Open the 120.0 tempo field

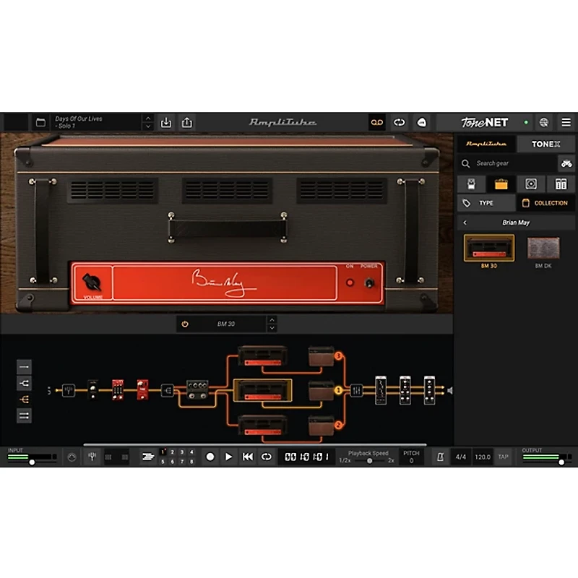483,457
